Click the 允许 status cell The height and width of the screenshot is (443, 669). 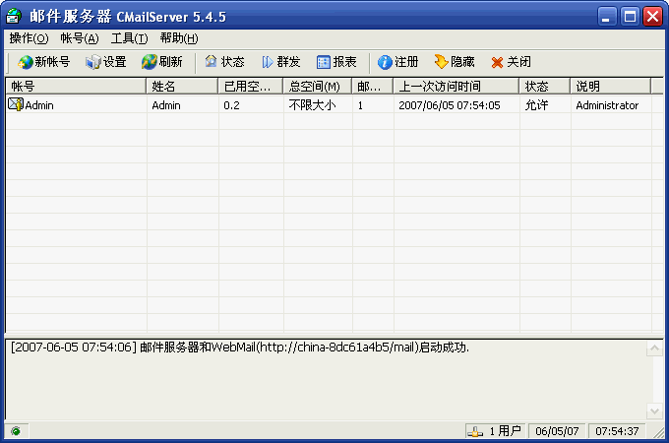click(536, 105)
